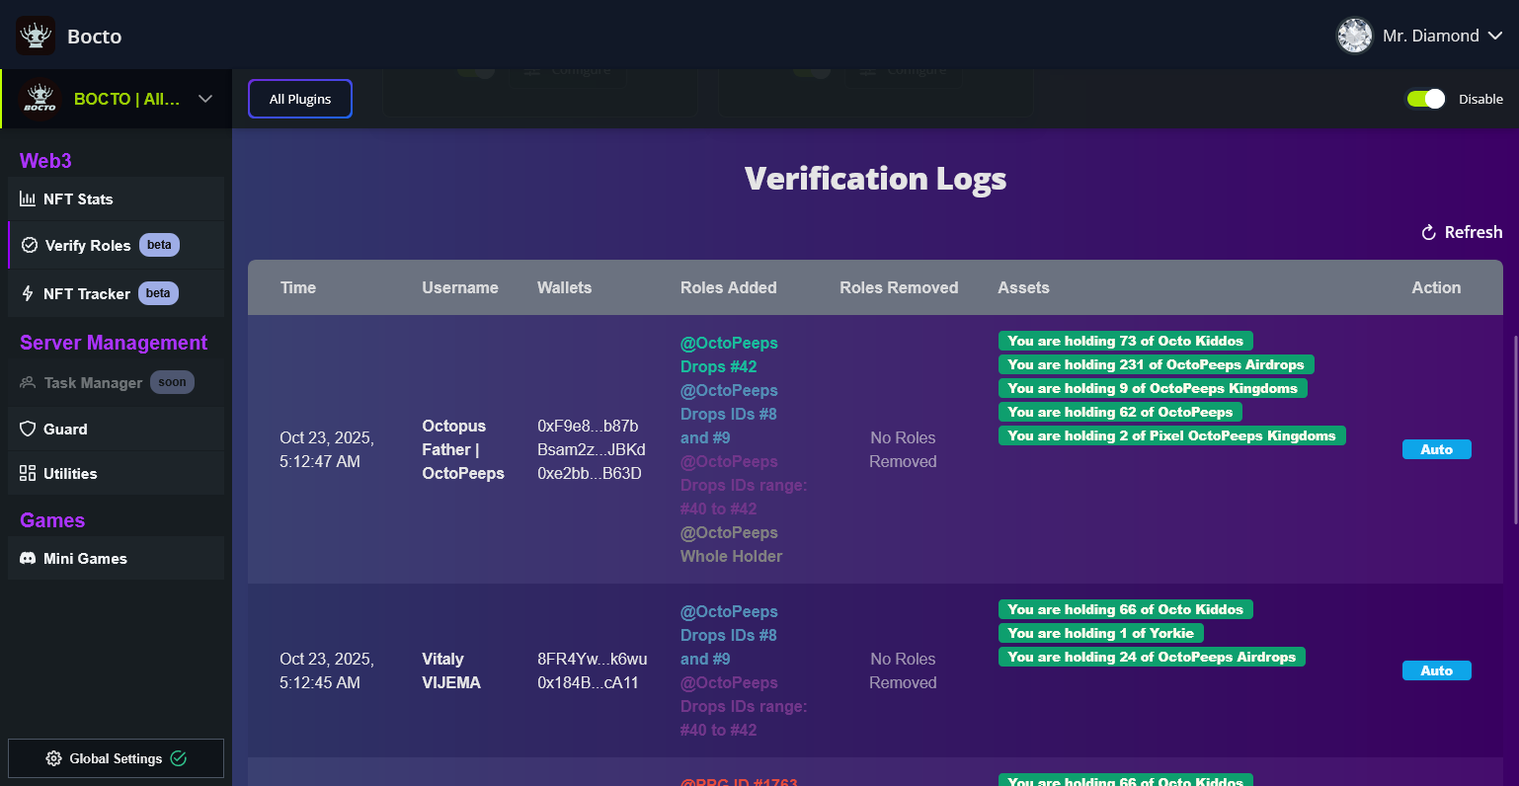Click Auto button for Vitaly VIJEMA row
The image size is (1519, 786).
[1436, 670]
